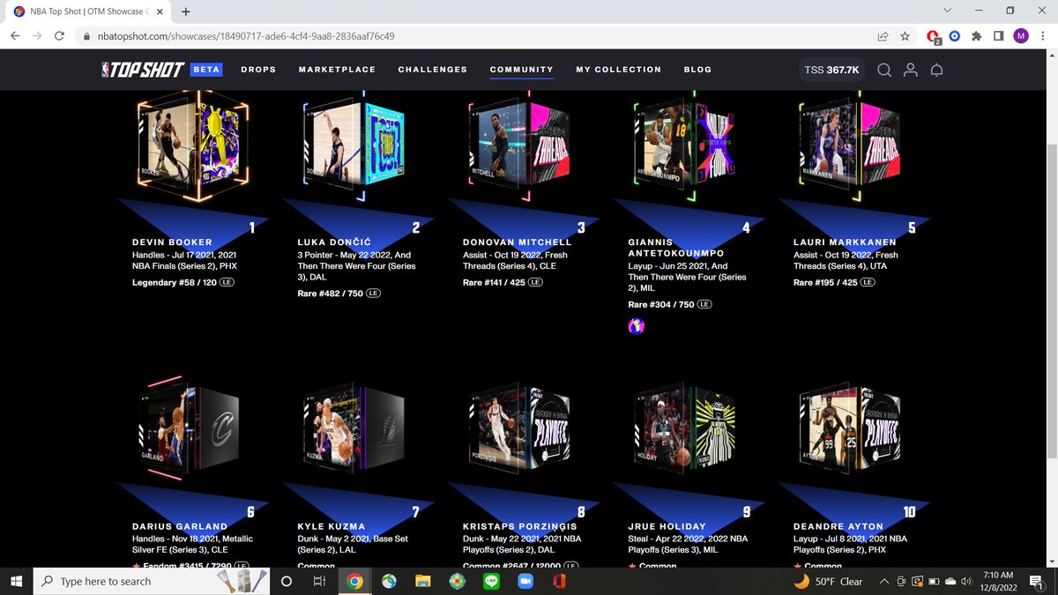
Task: Toggle the Chrome side panel icon
Action: click(x=998, y=36)
